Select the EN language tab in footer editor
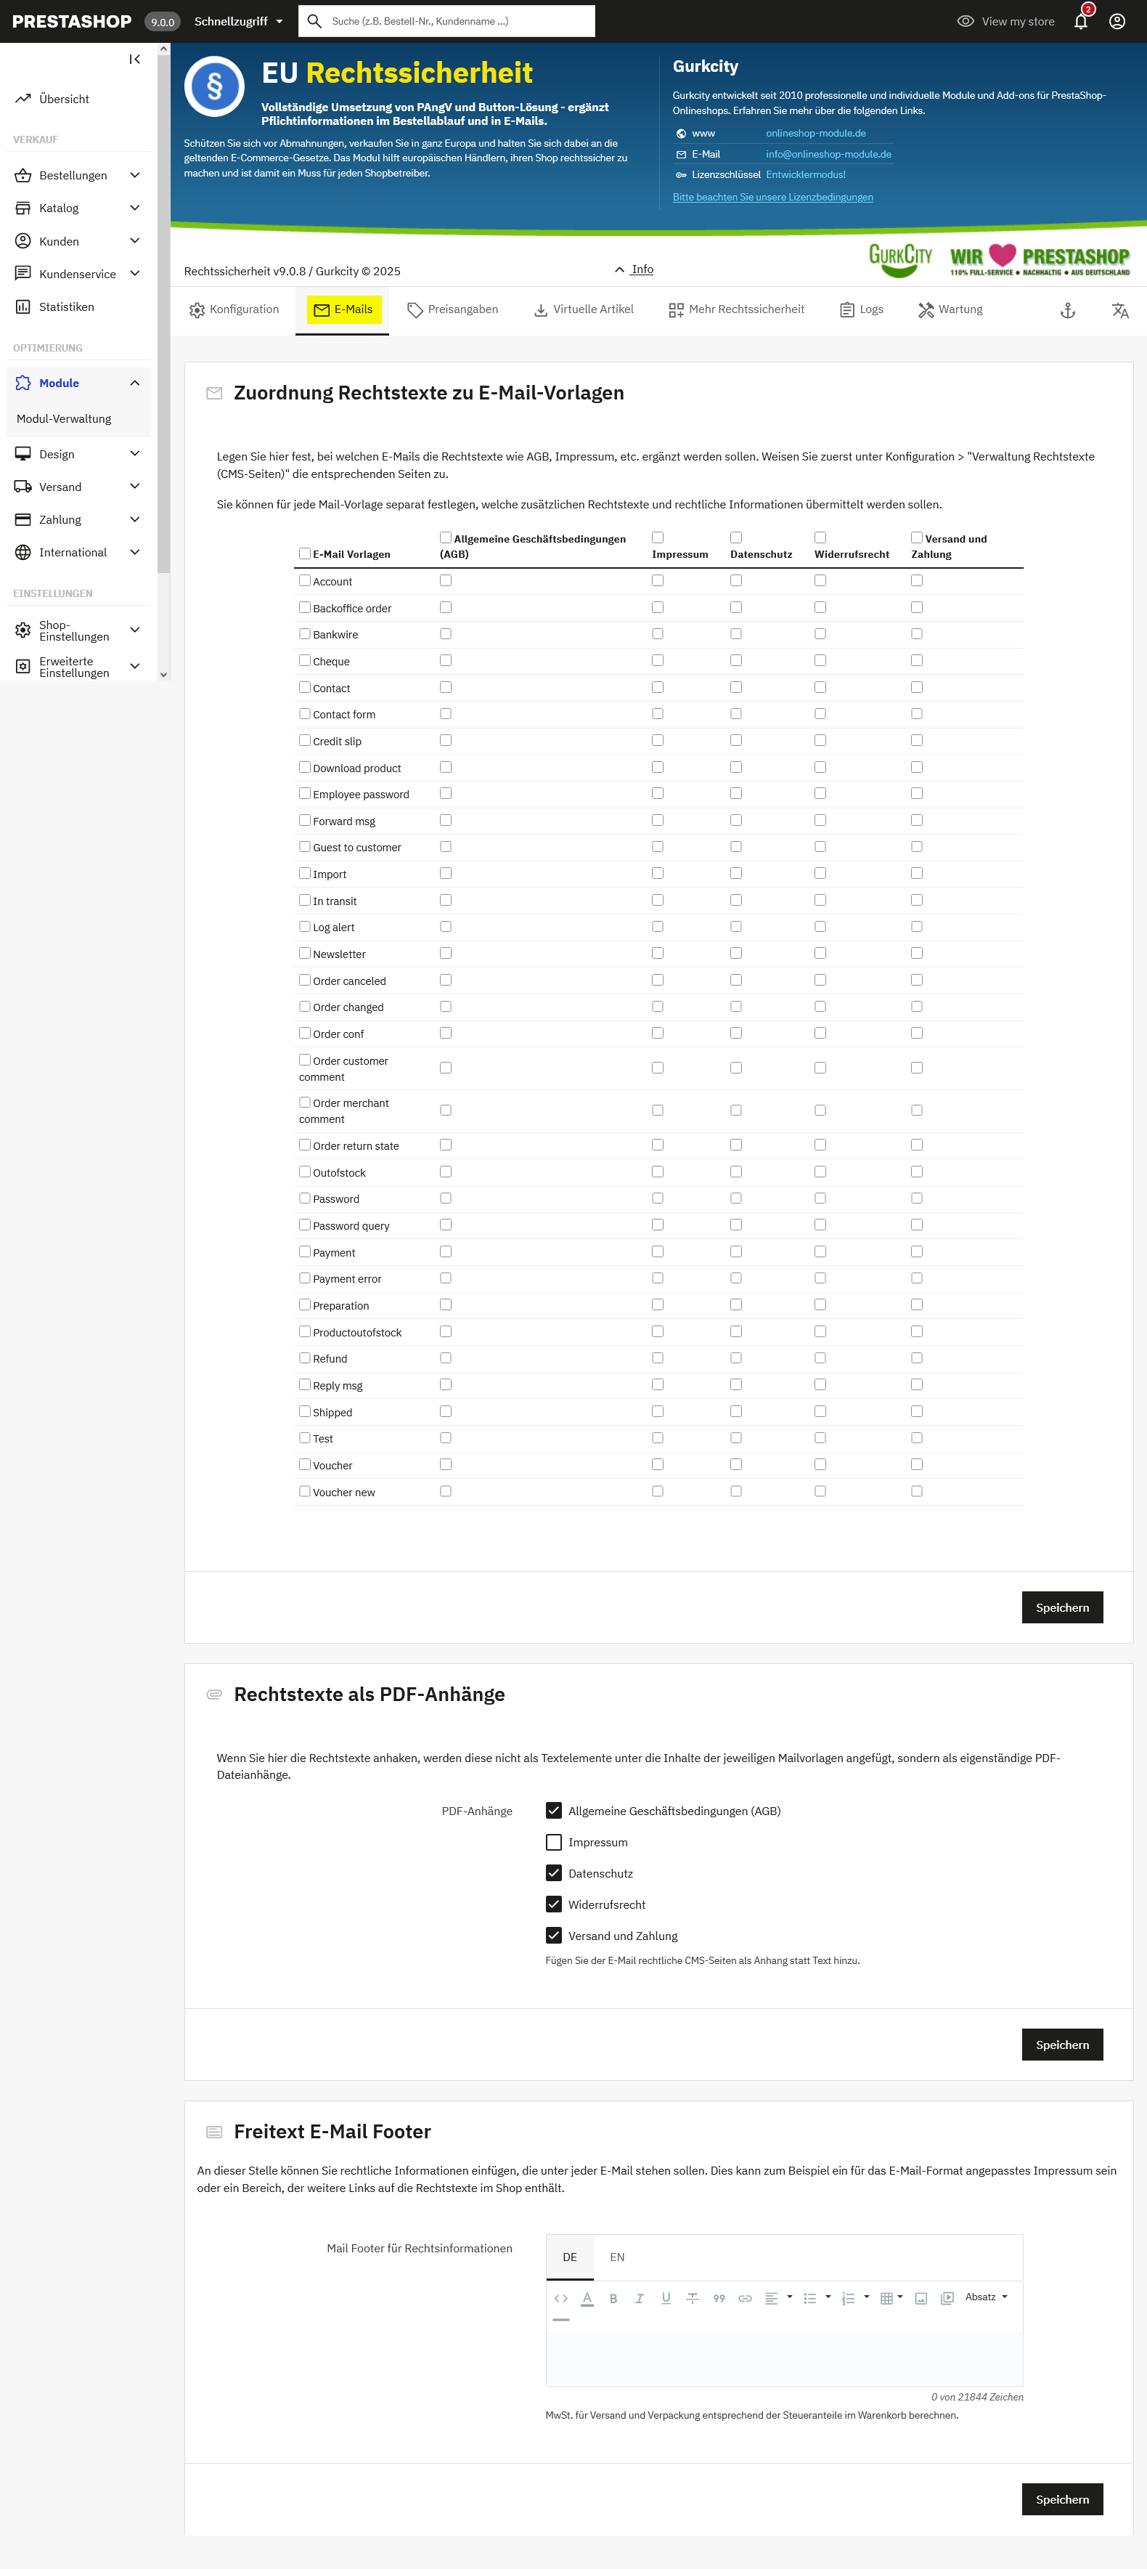This screenshot has height=2569, width=1147. tap(617, 2257)
